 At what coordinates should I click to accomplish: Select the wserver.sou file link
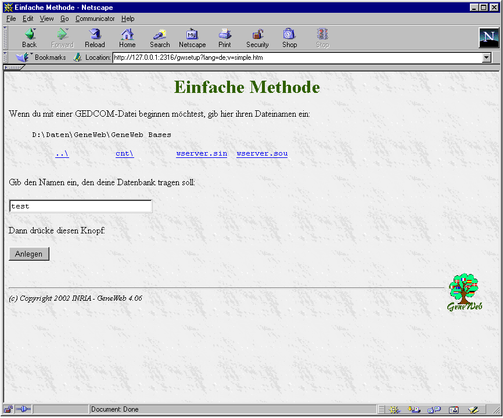pos(262,153)
